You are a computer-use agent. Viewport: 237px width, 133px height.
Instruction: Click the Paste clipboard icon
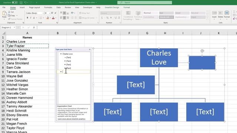click(x=4, y=14)
